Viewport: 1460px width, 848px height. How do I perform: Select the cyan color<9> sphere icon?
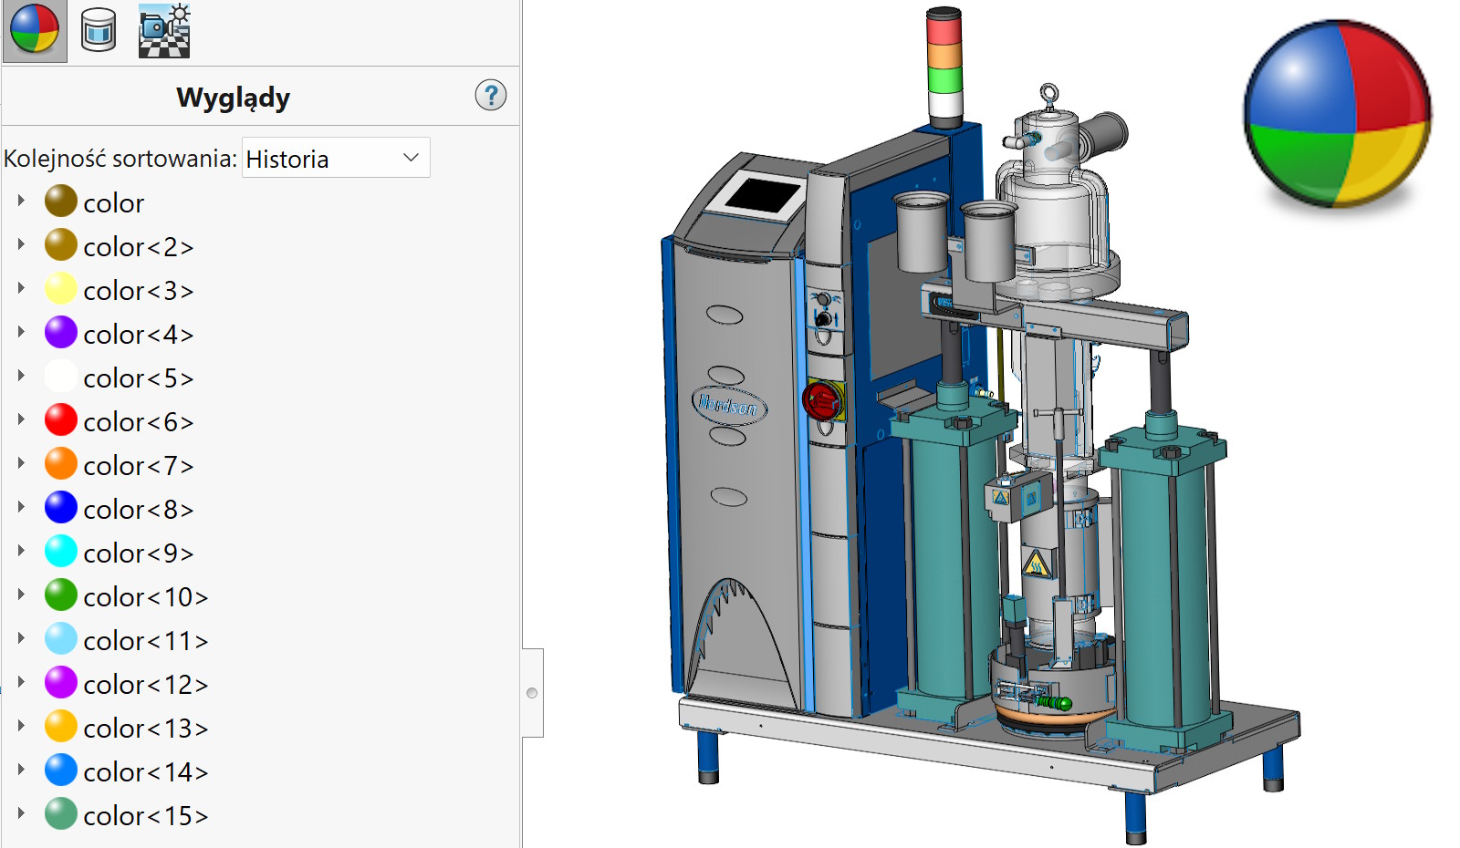click(x=61, y=552)
